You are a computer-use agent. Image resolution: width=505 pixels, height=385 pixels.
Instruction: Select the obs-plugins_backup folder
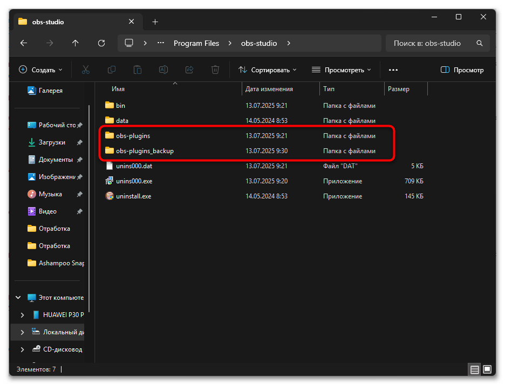pos(145,151)
